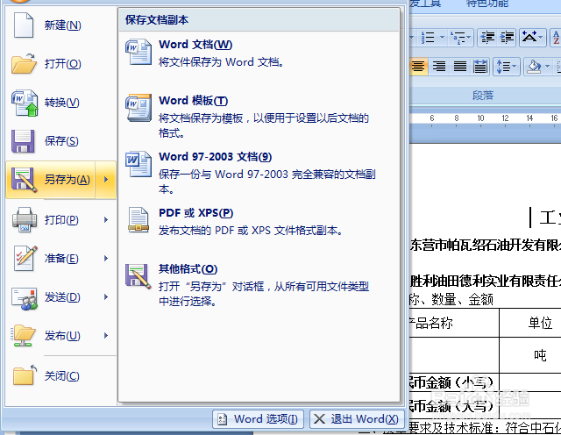This screenshot has width=561, height=435.
Task: Open the shading color dropdown arrow
Action: click(547, 67)
